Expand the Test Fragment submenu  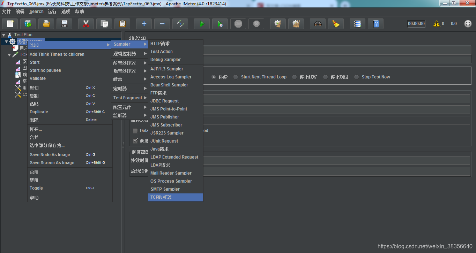[129, 98]
